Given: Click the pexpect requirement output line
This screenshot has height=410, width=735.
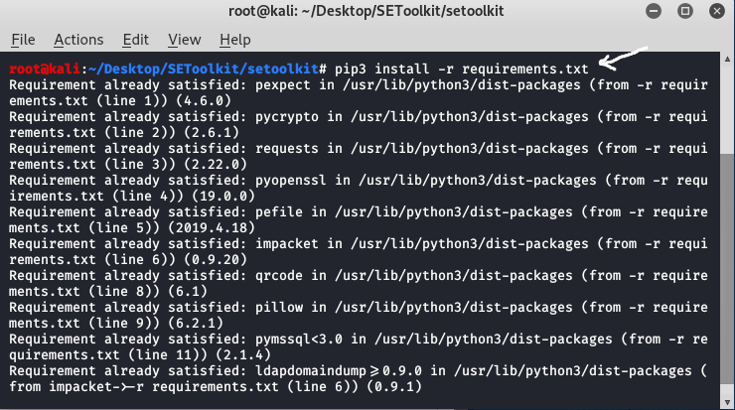Looking at the screenshot, I should point(356,85).
